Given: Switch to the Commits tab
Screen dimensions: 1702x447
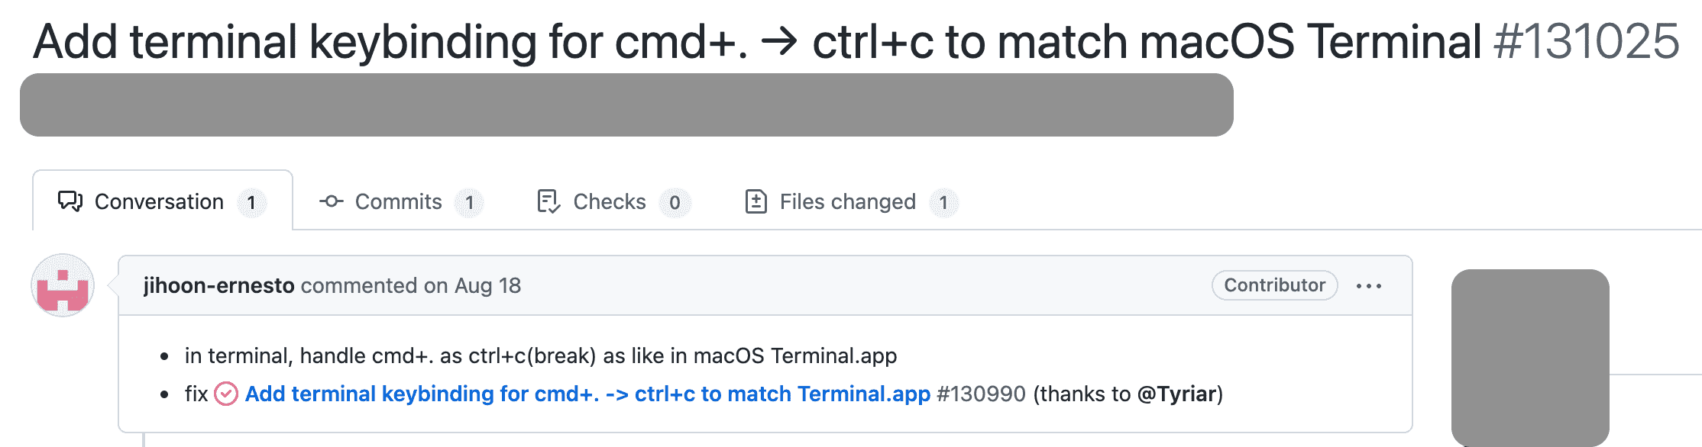Looking at the screenshot, I should pyautogui.click(x=398, y=201).
